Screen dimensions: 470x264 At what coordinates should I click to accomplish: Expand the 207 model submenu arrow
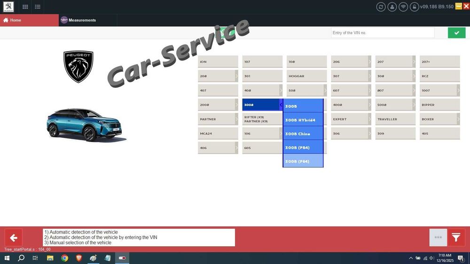coord(414,61)
